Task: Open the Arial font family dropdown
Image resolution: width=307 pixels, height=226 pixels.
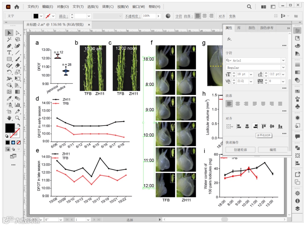Action: click(283, 60)
